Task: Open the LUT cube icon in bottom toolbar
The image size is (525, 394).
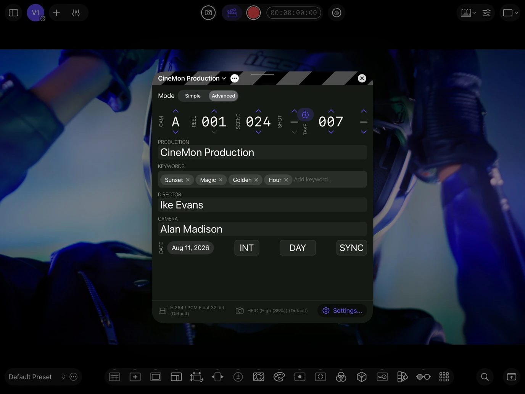Action: pos(362,377)
